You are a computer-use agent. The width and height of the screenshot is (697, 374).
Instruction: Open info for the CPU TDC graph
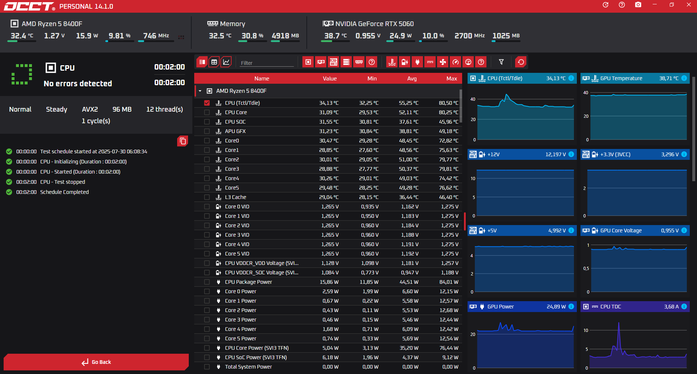pyautogui.click(x=684, y=307)
